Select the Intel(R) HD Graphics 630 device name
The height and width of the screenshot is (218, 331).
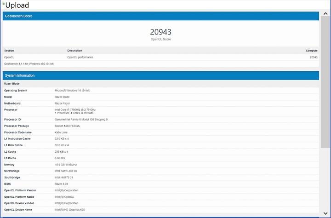pos(72,209)
